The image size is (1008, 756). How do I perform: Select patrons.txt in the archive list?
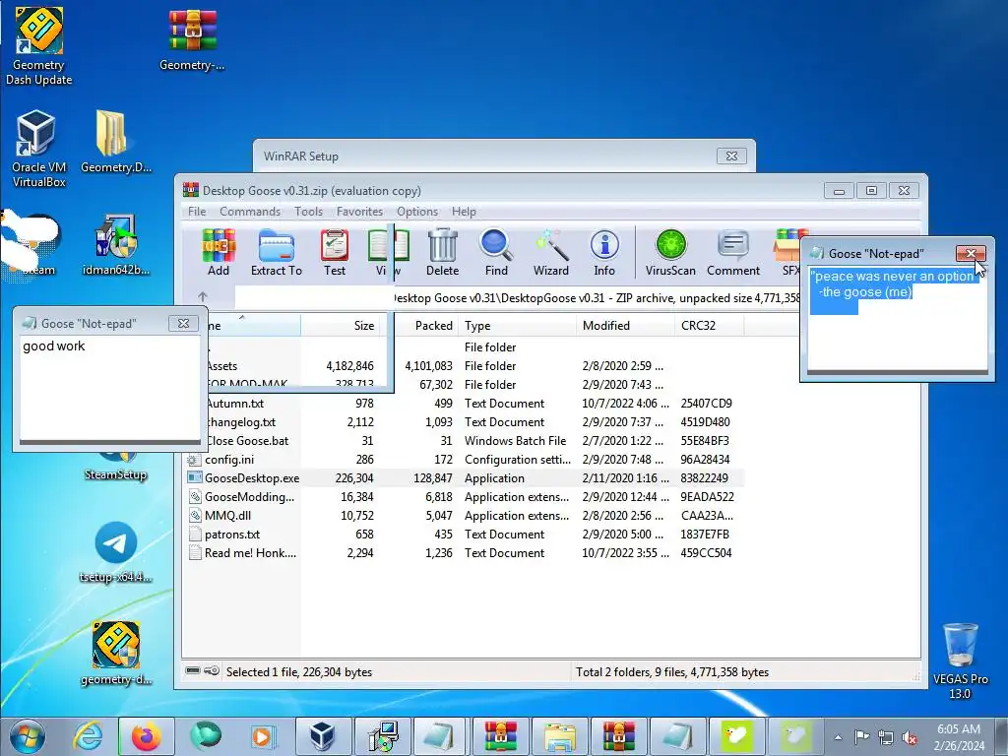pyautogui.click(x=466, y=534)
